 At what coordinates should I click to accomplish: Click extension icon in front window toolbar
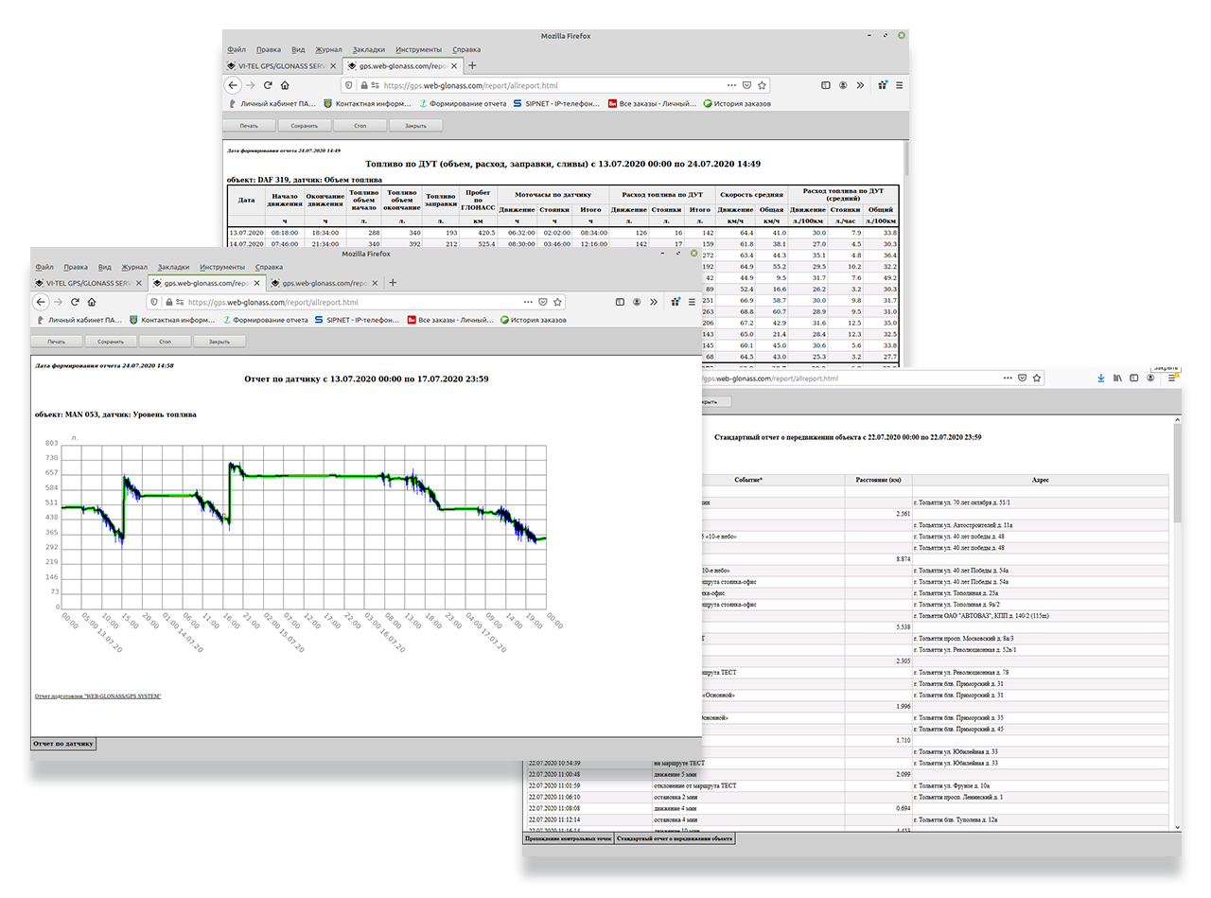tap(676, 302)
